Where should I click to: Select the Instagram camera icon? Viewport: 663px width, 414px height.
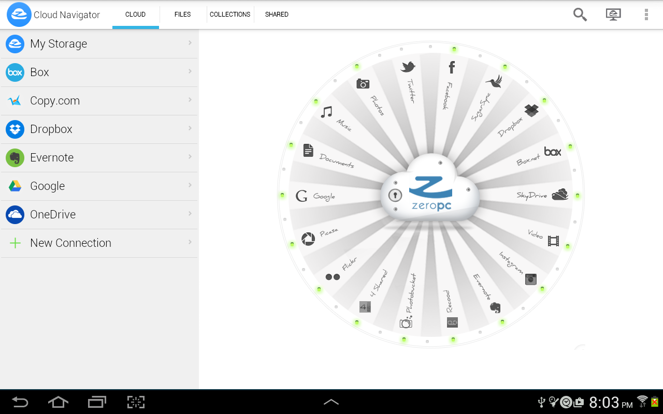click(x=531, y=279)
